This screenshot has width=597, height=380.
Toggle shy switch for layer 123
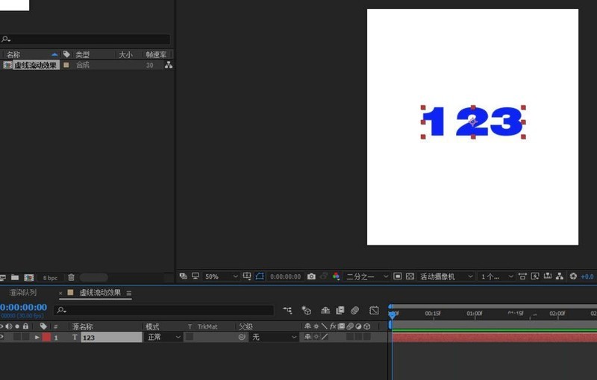(x=307, y=338)
